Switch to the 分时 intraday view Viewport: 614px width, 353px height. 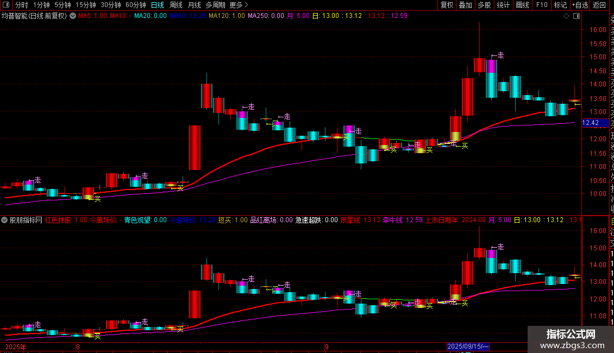click(x=22, y=5)
